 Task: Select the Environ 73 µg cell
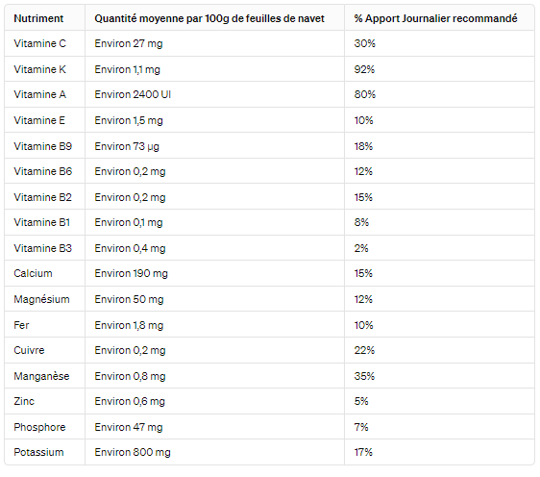[x=127, y=146]
